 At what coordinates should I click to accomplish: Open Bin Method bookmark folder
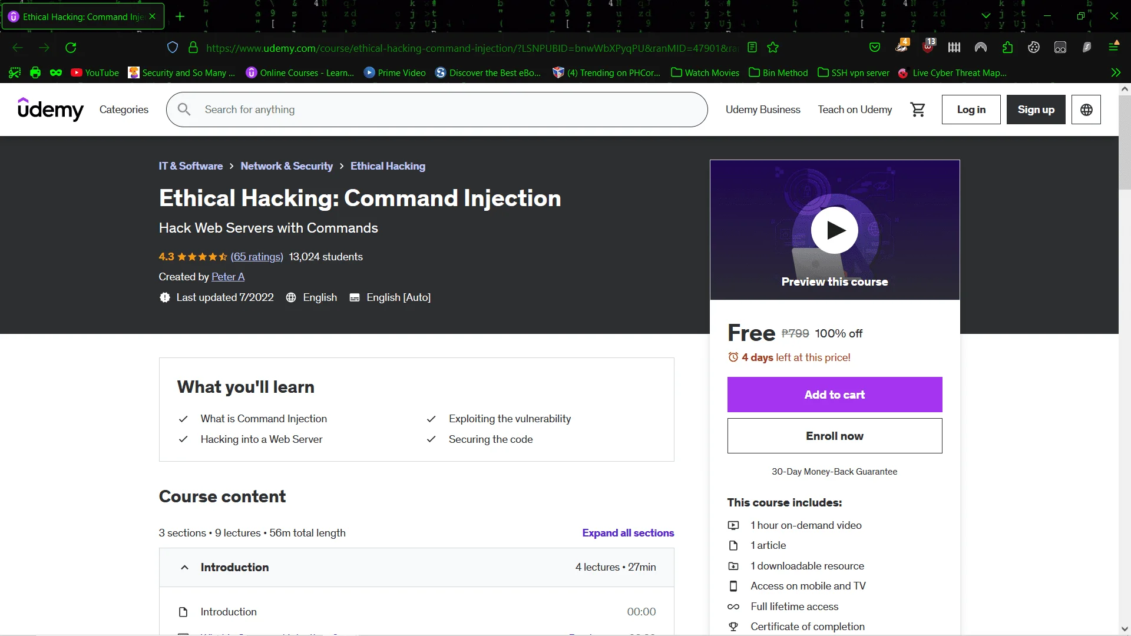(778, 73)
